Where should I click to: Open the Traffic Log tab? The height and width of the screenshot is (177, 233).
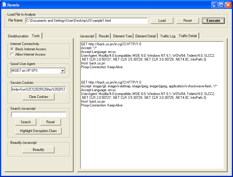click(x=168, y=36)
